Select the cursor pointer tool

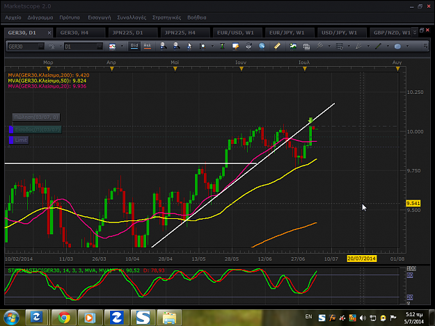(189, 46)
